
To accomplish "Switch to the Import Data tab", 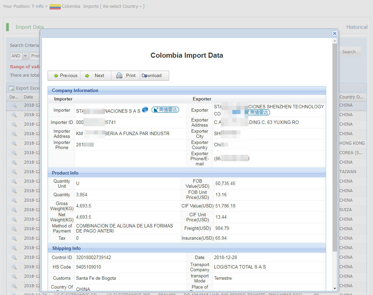I will tap(30, 27).
